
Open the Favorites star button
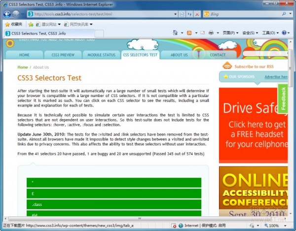point(14,24)
